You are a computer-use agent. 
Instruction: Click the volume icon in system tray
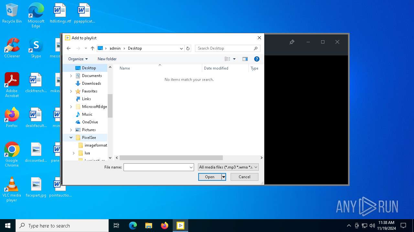coord(372,226)
